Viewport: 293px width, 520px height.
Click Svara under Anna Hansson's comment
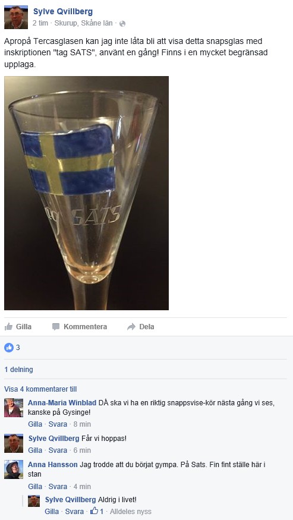(x=58, y=487)
